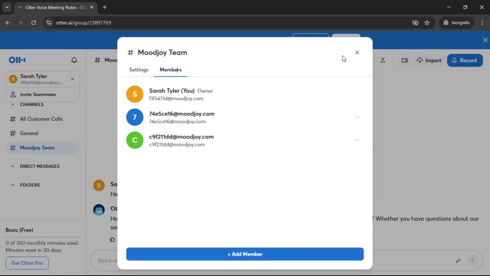The height and width of the screenshot is (276, 490).
Task: Click the Otter logo in sidebar
Action: [17, 60]
